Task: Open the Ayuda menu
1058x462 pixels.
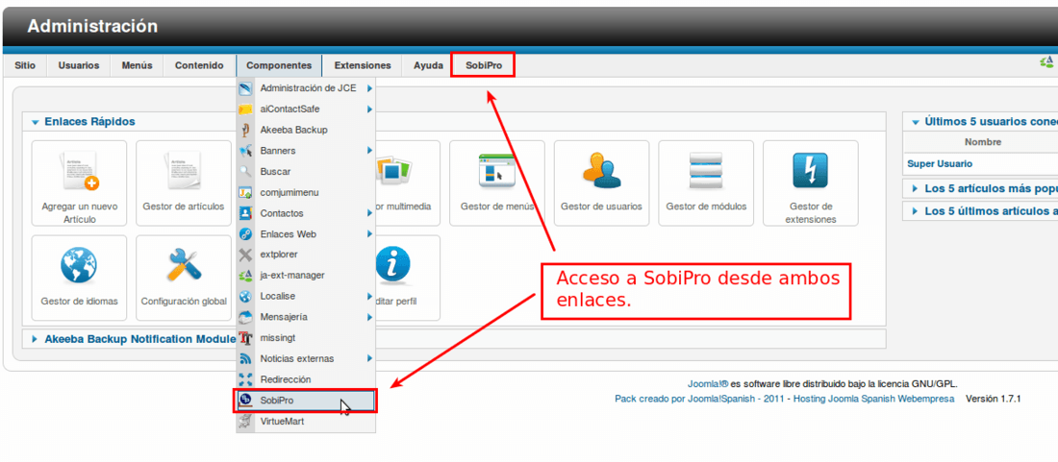Action: pos(428,66)
